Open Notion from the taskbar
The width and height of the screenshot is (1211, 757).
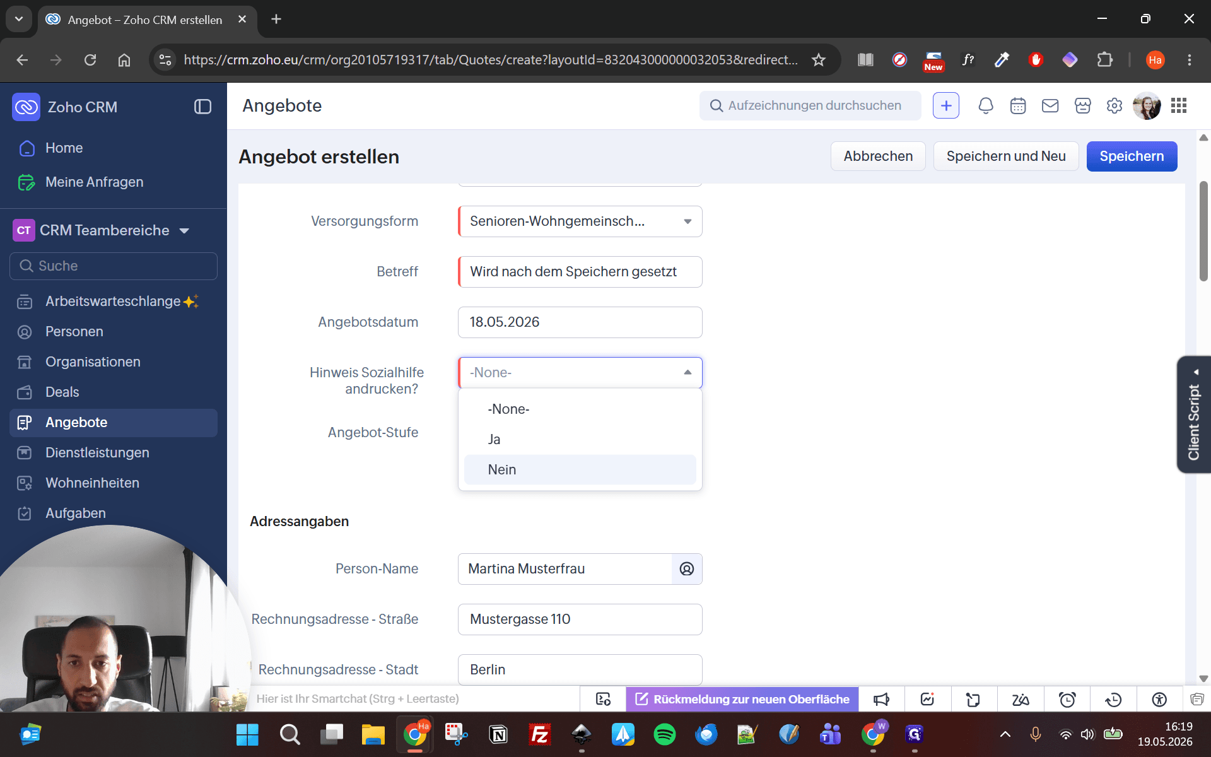click(498, 734)
